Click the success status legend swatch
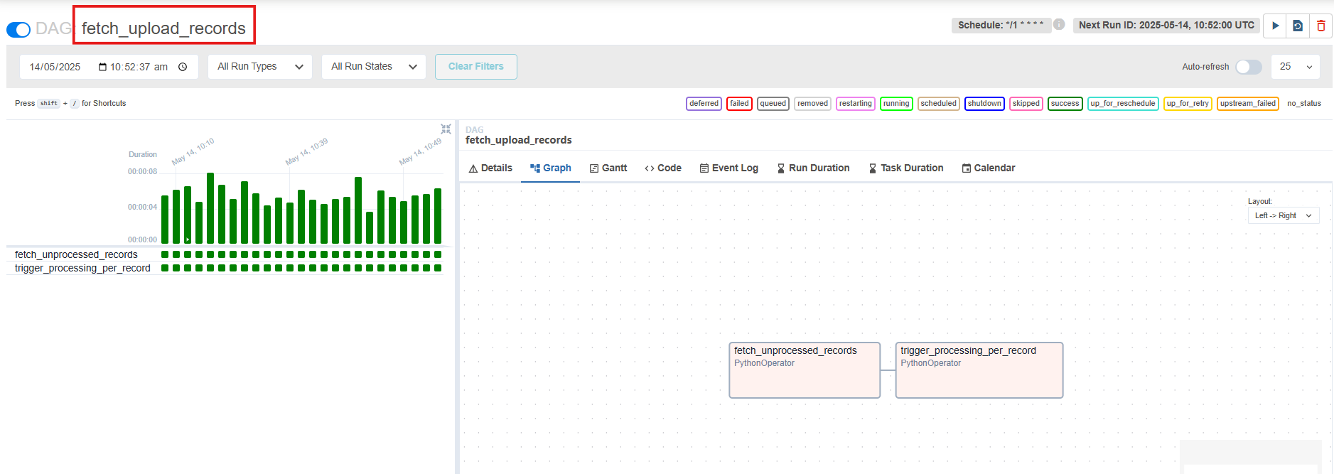The width and height of the screenshot is (1334, 474). 1065,104
